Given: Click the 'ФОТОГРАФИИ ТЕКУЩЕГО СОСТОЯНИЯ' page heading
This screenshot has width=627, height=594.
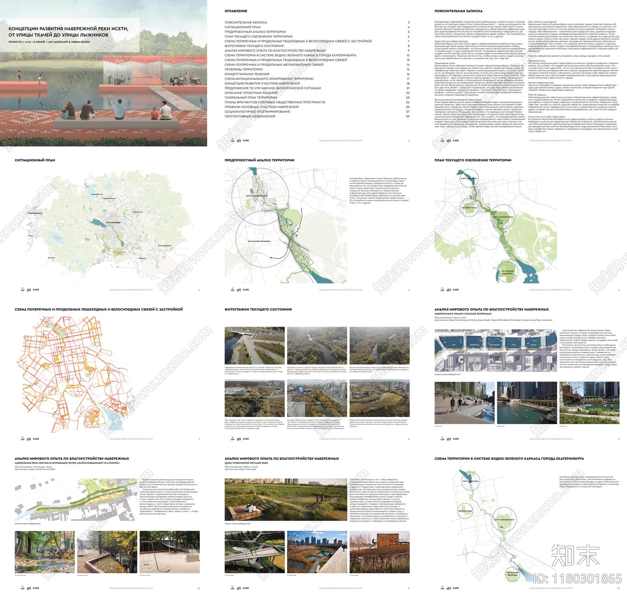Looking at the screenshot, I should (x=258, y=309).
